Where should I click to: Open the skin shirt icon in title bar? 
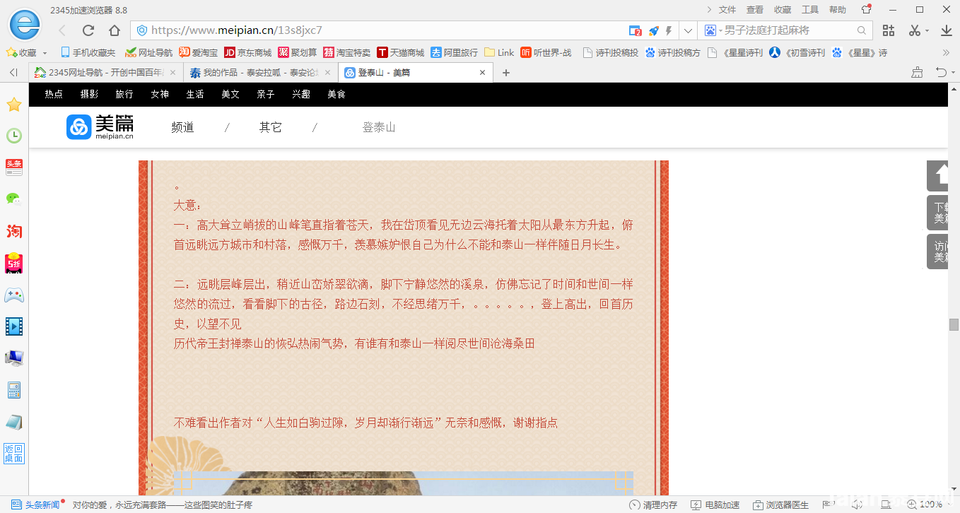point(867,9)
